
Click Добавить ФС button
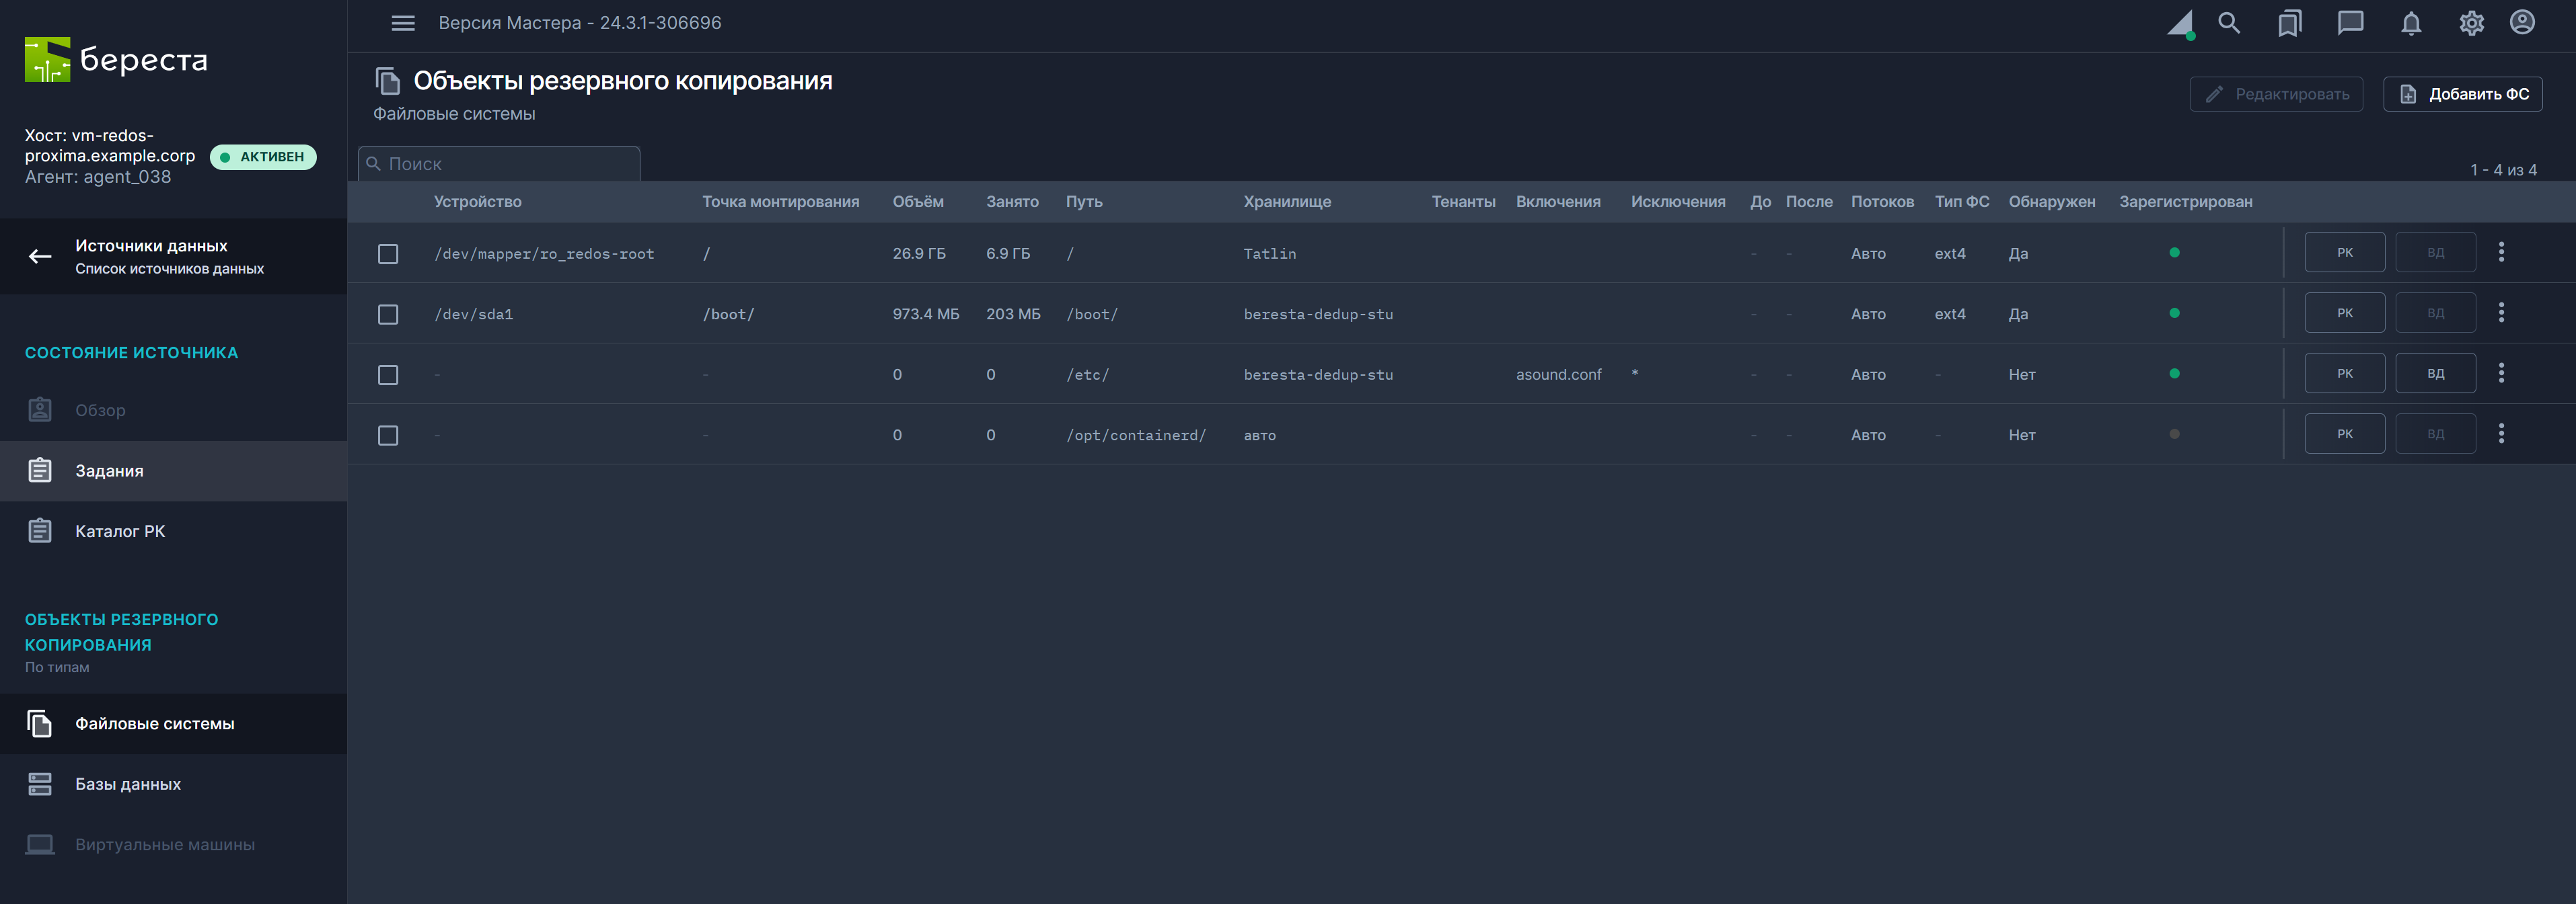click(2462, 94)
